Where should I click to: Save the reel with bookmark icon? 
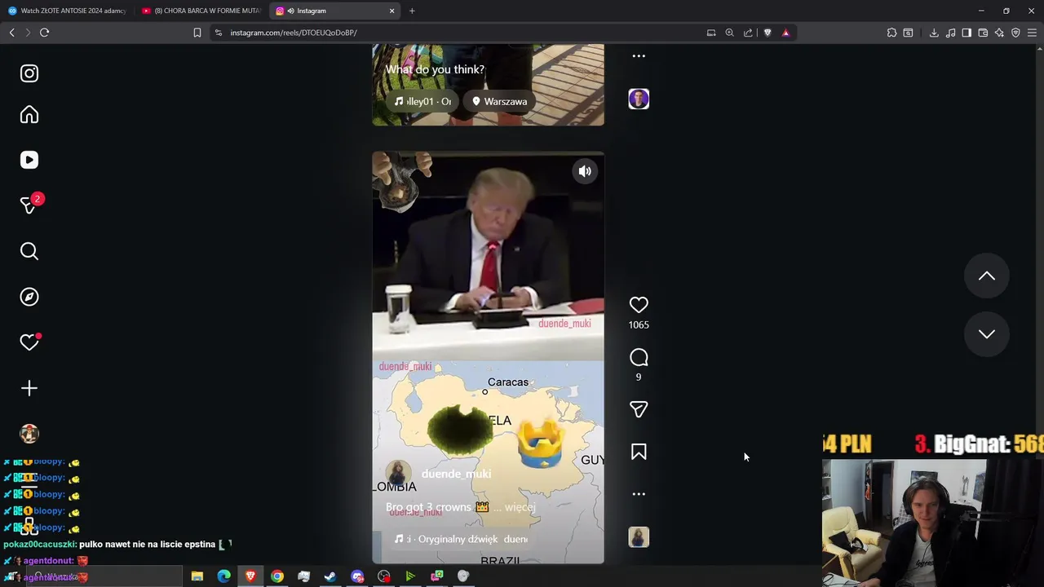tap(639, 452)
